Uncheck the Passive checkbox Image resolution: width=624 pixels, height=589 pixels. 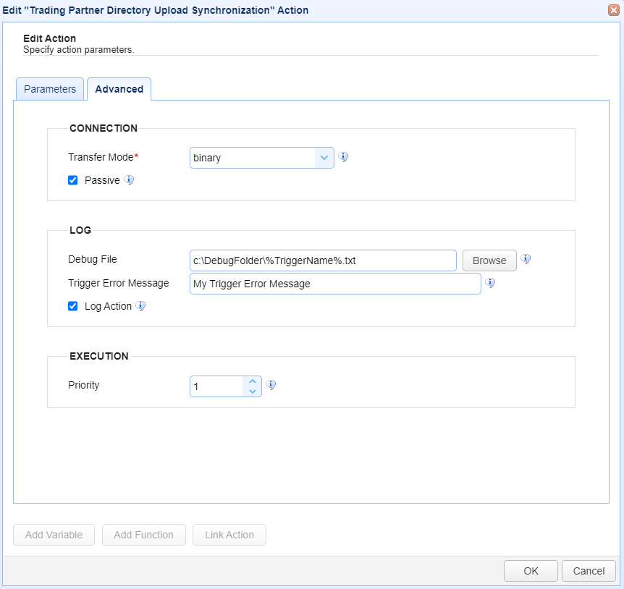click(73, 180)
